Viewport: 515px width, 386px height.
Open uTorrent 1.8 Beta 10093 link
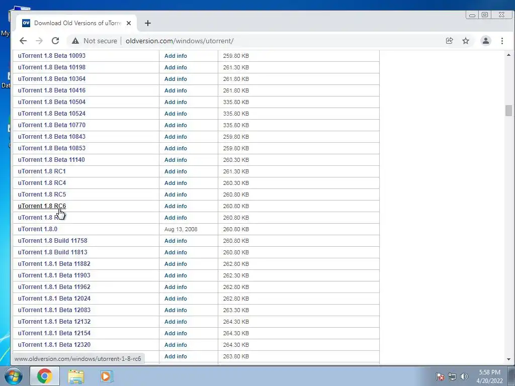click(x=52, y=56)
